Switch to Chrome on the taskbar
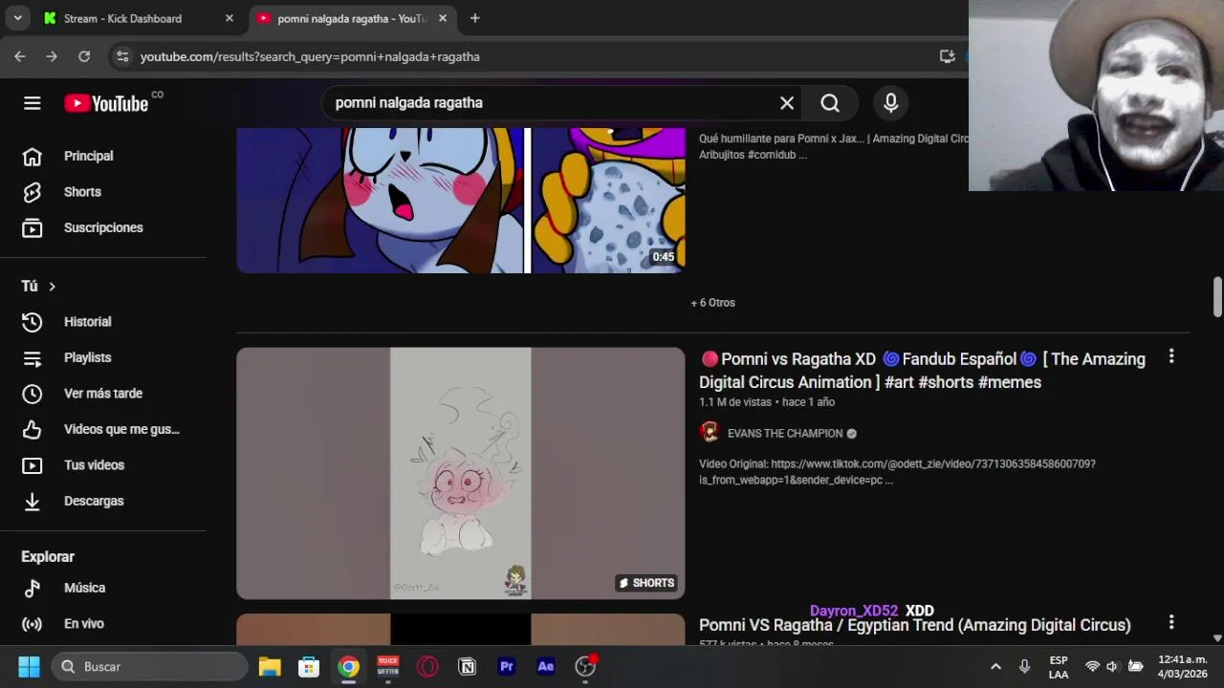1224x688 pixels. tap(348, 666)
